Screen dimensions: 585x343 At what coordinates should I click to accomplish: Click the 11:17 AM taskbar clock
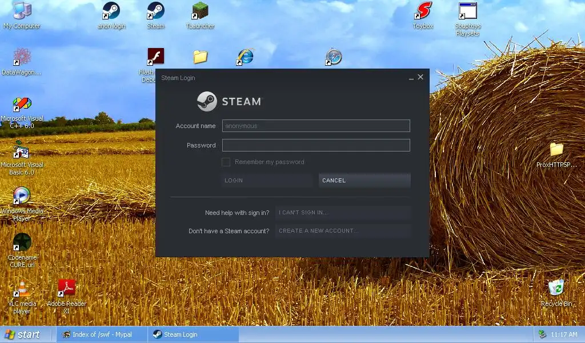coord(564,334)
